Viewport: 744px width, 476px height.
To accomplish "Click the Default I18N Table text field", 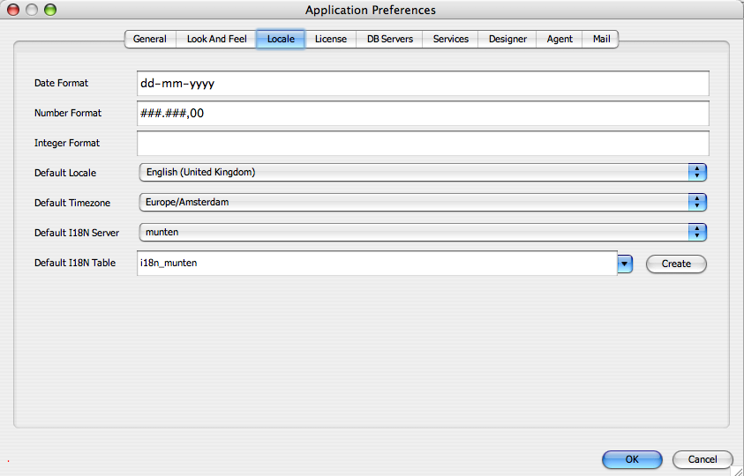I will tap(377, 264).
